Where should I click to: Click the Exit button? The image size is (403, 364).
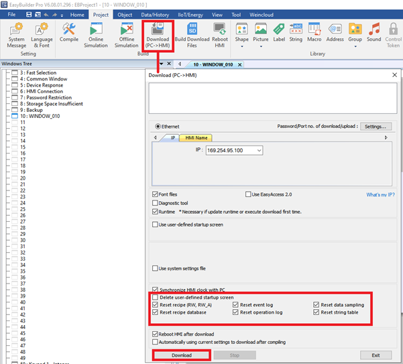point(376,355)
